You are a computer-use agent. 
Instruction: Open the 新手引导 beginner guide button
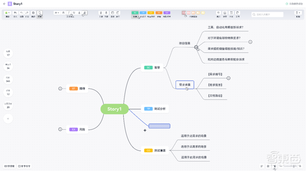pyautogui.click(x=24, y=166)
